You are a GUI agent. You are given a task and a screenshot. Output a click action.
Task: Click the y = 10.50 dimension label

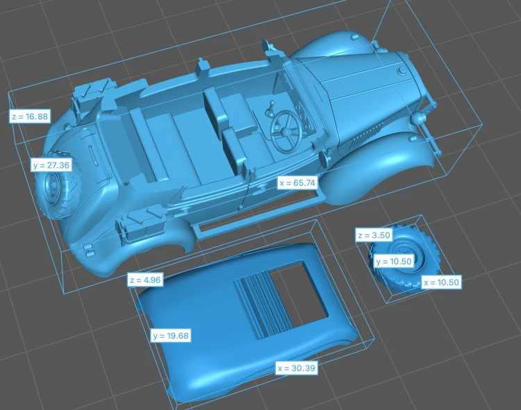394,262
